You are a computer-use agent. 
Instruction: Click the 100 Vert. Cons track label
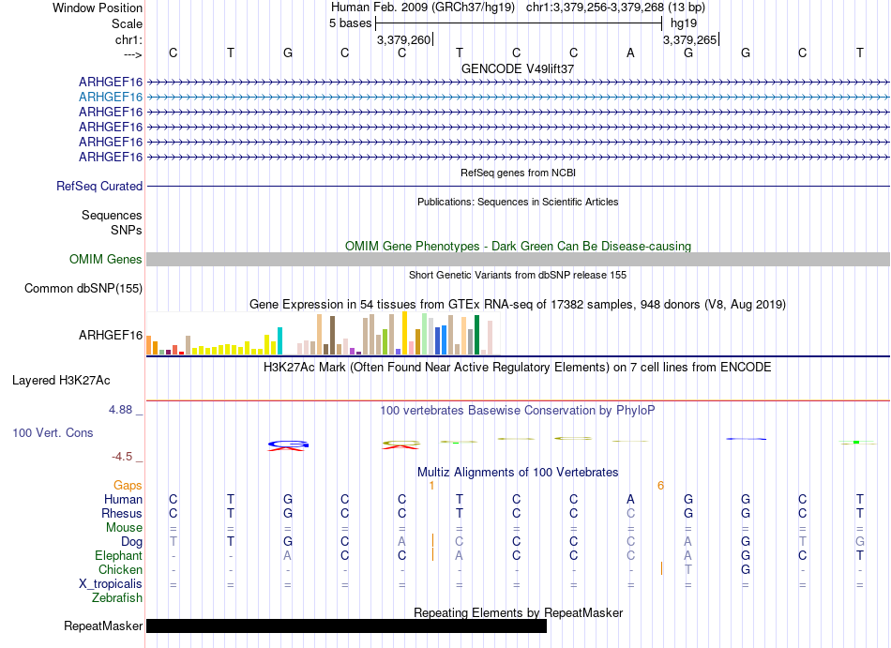[53, 432]
